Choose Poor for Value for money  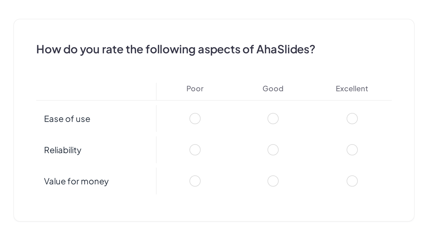pyautogui.click(x=195, y=181)
